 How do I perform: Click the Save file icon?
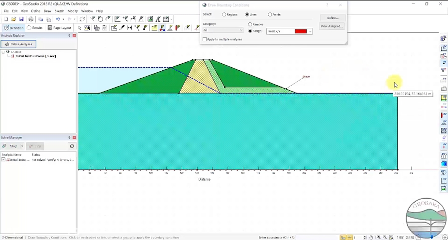[21, 19]
